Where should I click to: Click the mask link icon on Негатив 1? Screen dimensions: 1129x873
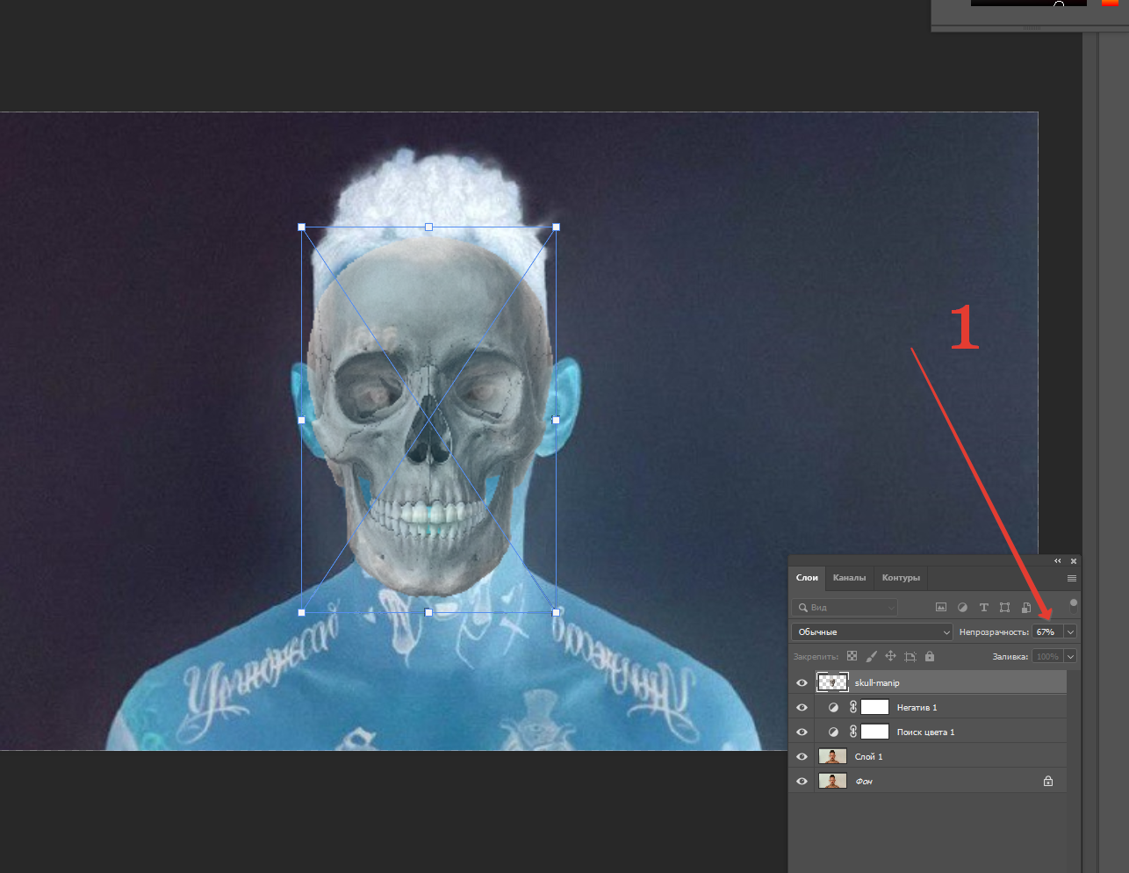point(852,707)
